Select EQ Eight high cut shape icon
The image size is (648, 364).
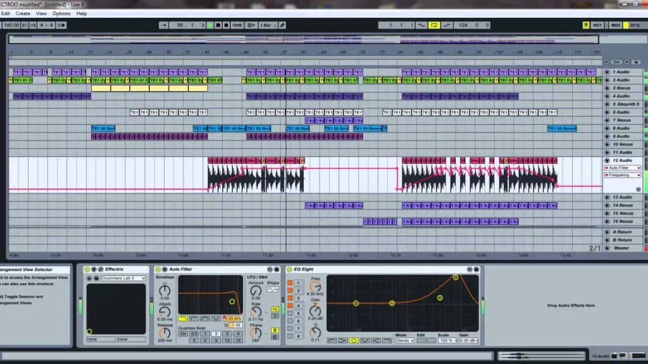387,341
